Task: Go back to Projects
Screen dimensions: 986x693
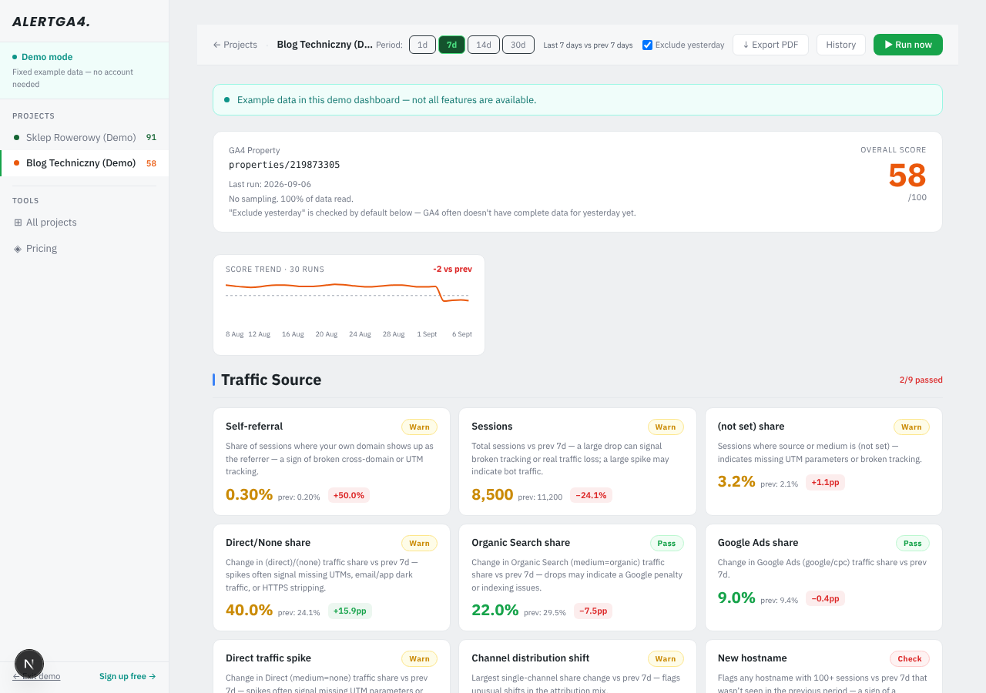Action: click(235, 45)
